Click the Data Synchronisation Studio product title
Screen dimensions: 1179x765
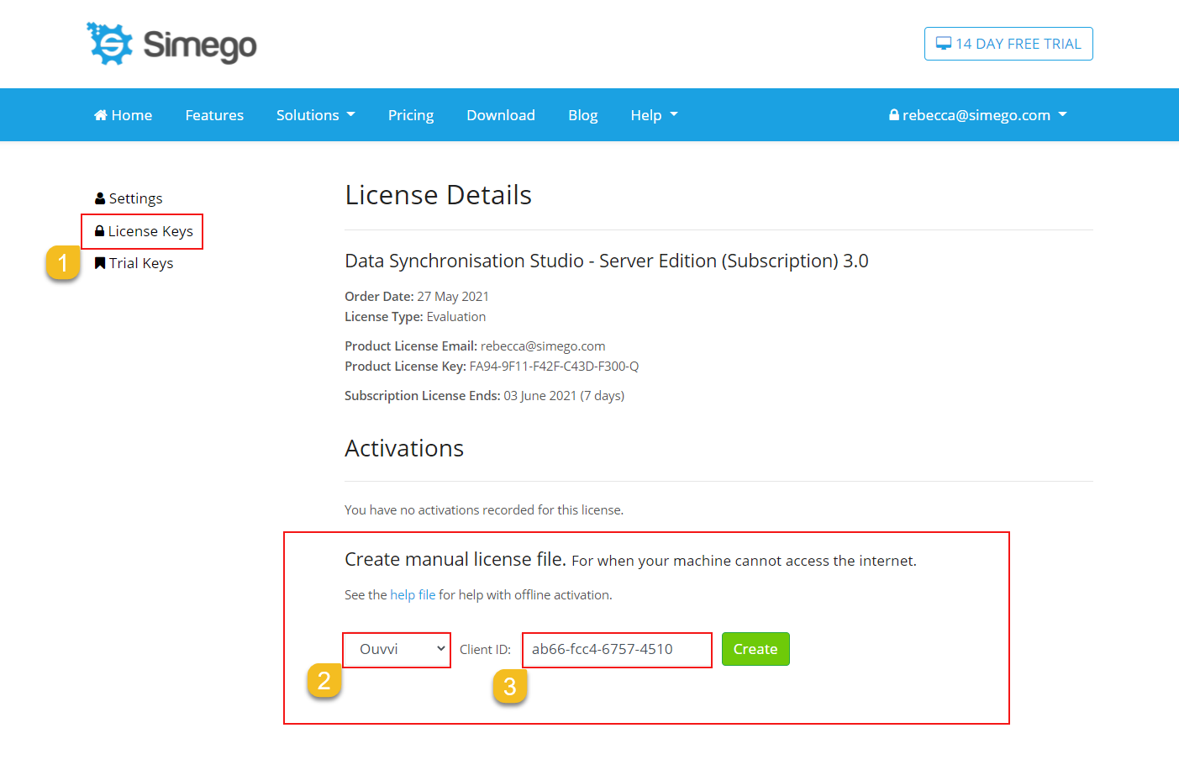[x=607, y=261]
